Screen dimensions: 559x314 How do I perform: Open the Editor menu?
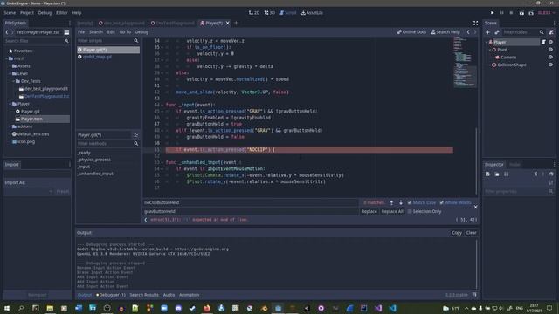coord(62,13)
